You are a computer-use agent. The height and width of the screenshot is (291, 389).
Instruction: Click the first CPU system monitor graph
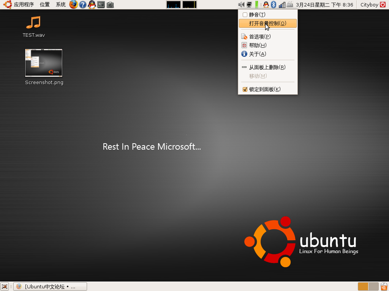click(x=173, y=5)
